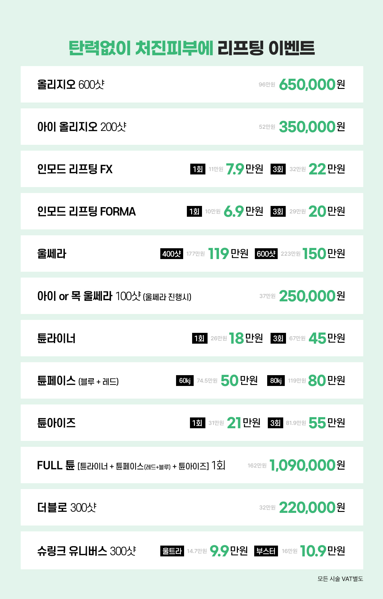Image resolution: width=383 pixels, height=599 pixels.
Task: Select 아이 올리지오 200샷 item title
Action: click(x=82, y=127)
